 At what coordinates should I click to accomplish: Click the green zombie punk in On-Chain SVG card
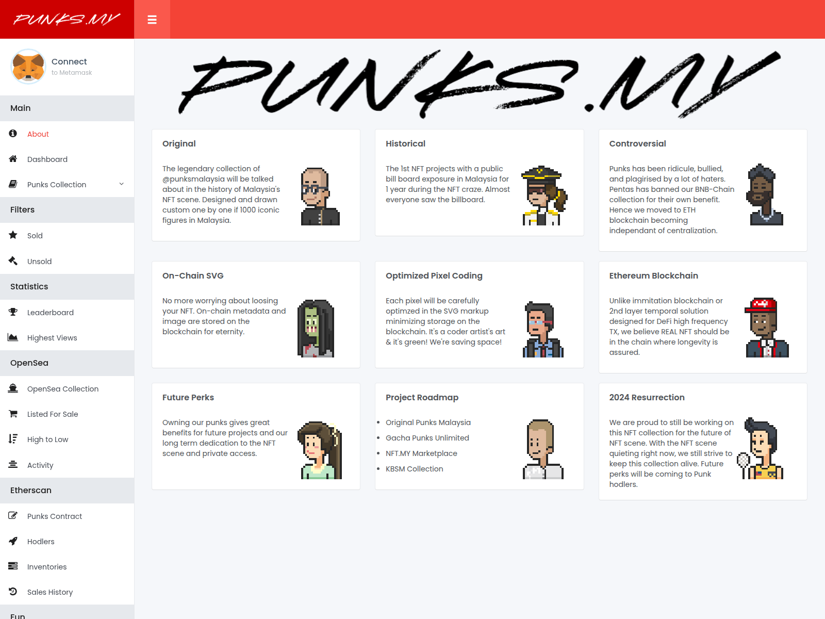316,328
